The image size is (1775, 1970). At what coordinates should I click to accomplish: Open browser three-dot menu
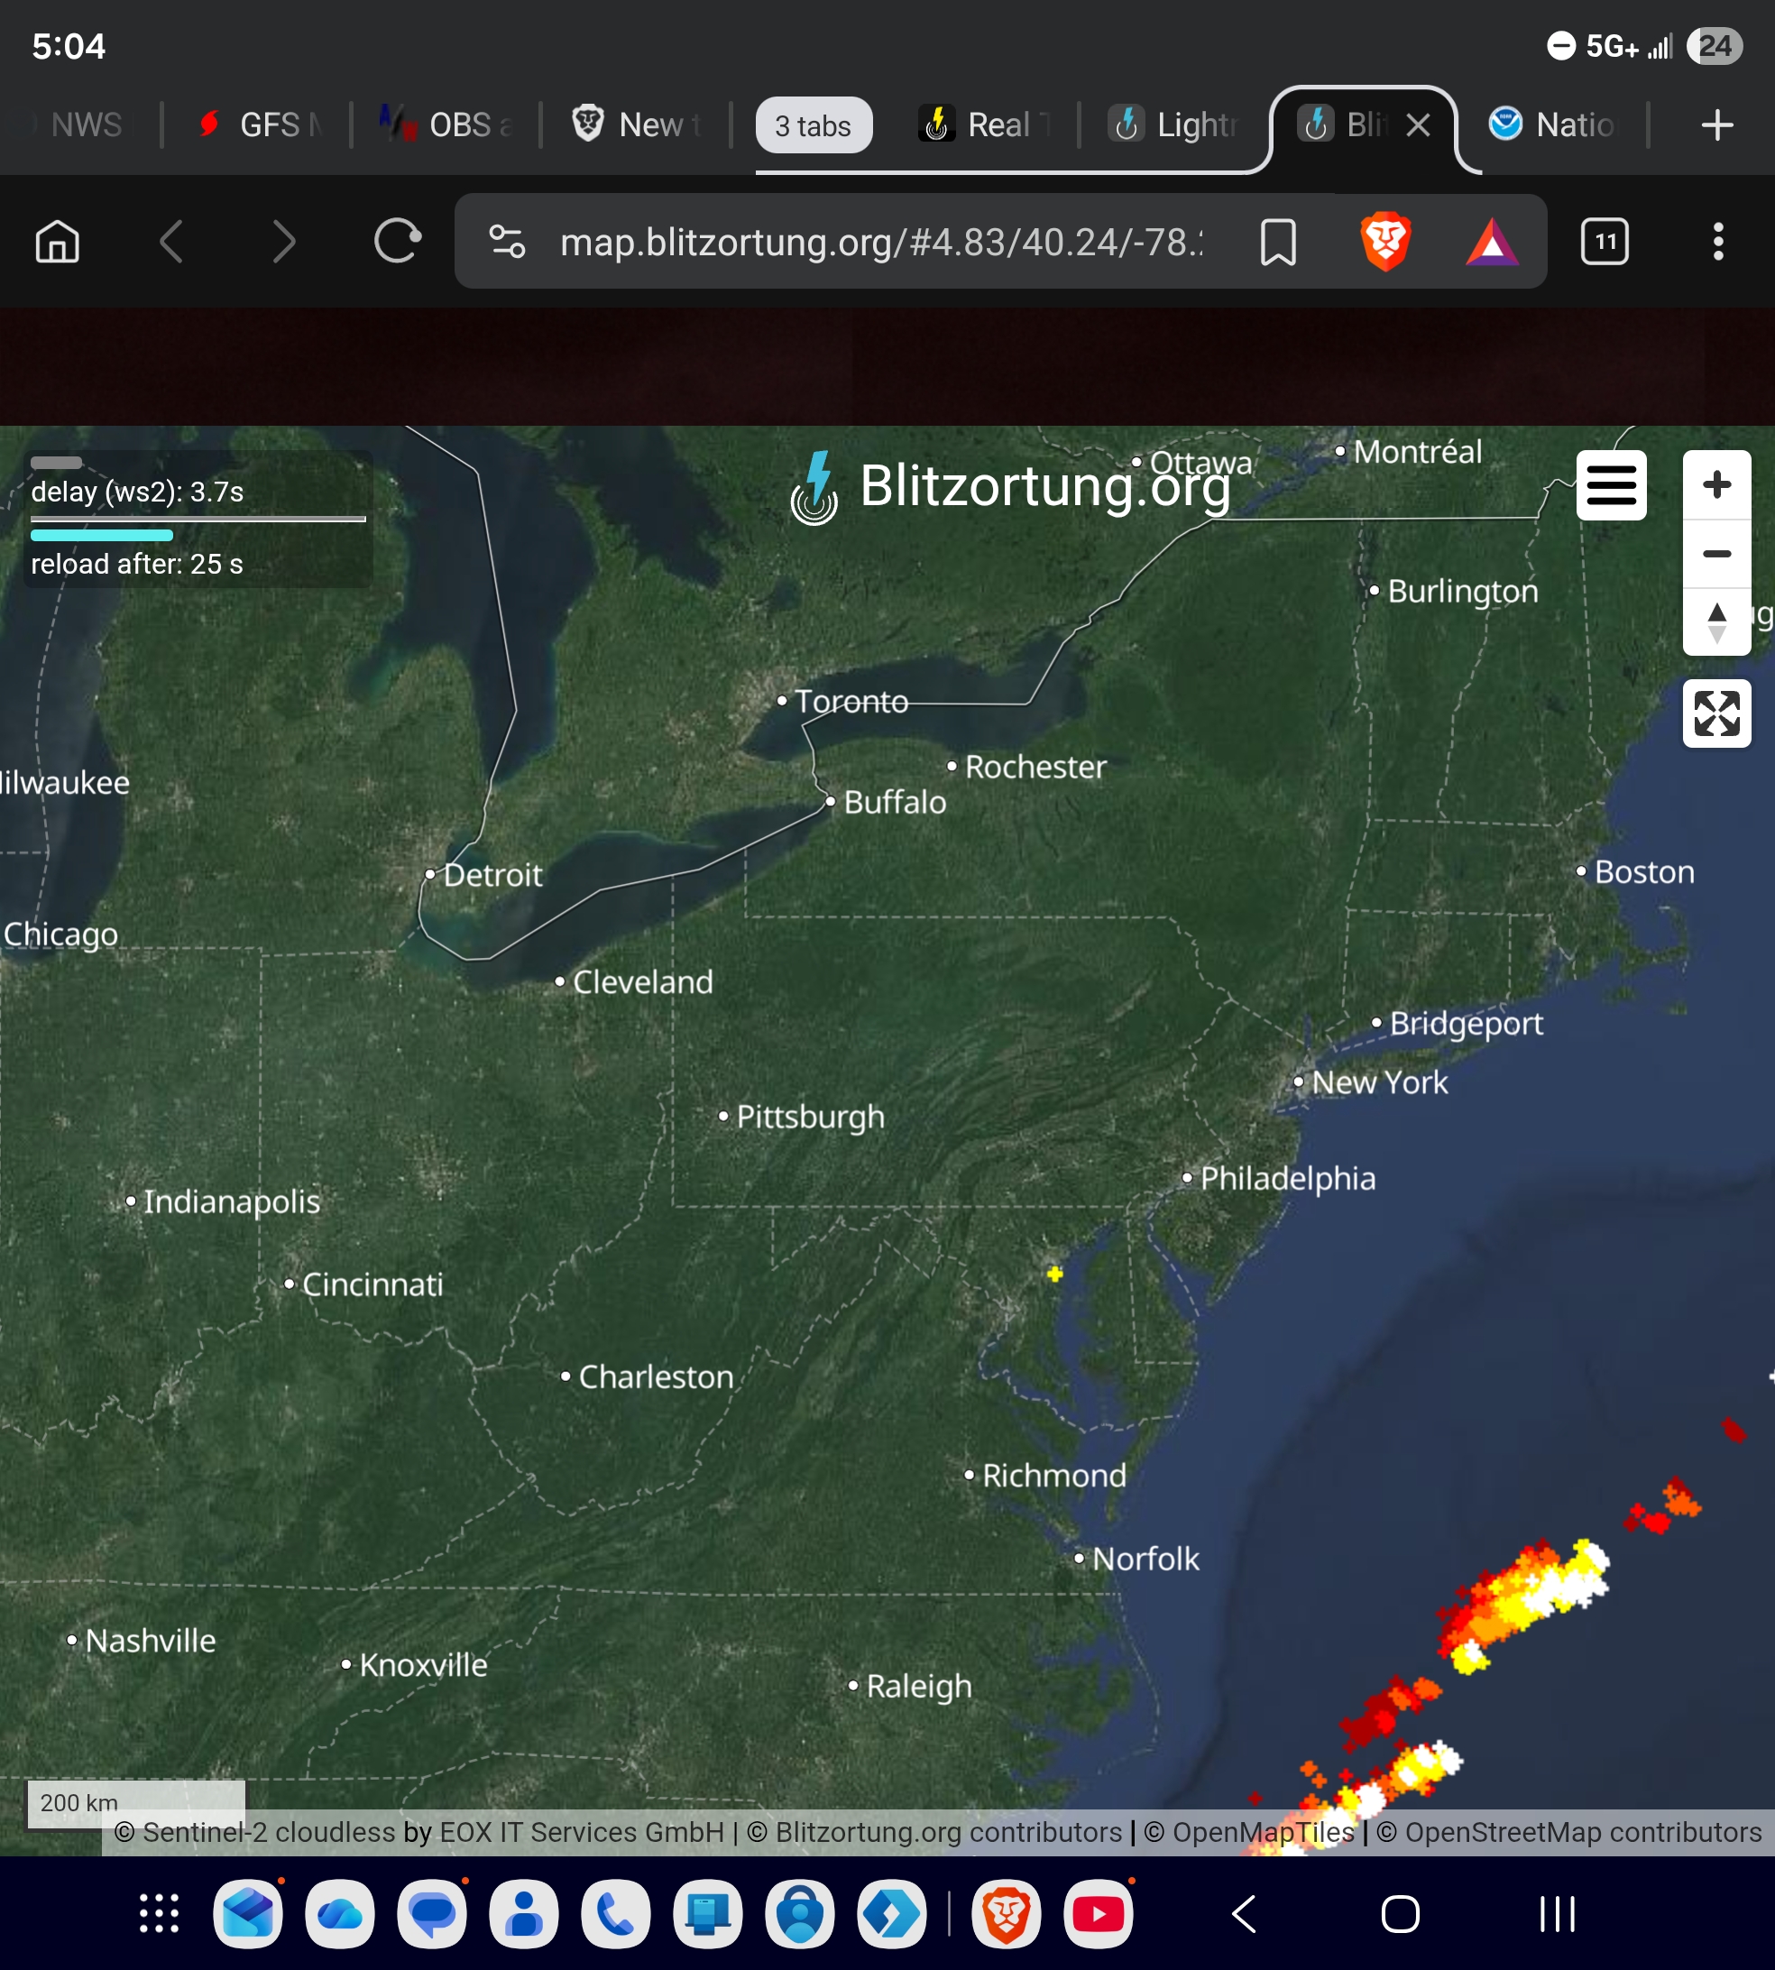[1717, 242]
